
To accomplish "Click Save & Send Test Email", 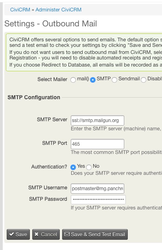I will pos(95,234).
